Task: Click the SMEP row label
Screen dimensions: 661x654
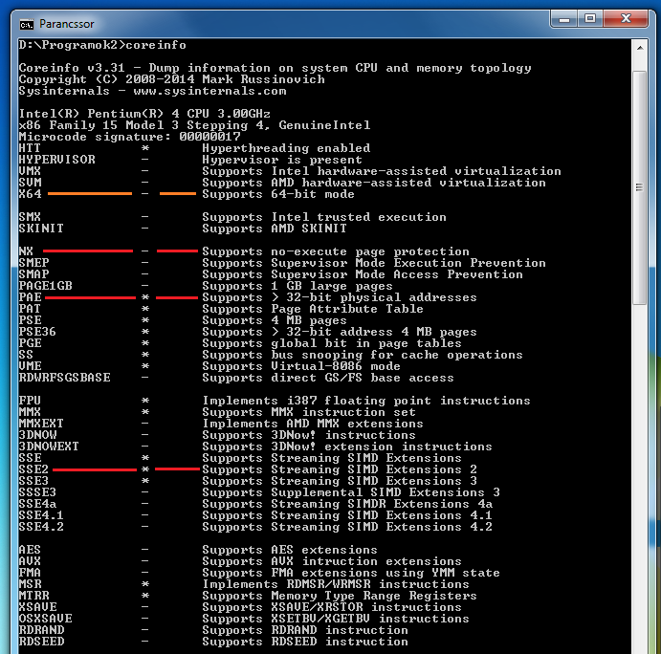Action: (x=33, y=263)
